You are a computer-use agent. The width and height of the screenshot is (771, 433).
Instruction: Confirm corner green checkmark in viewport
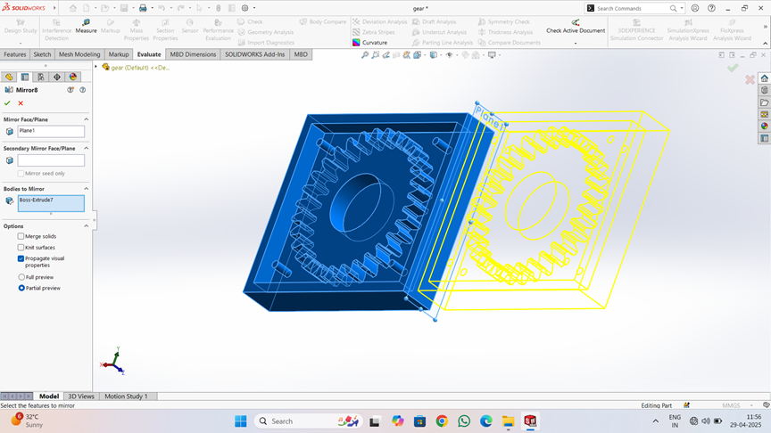(733, 68)
